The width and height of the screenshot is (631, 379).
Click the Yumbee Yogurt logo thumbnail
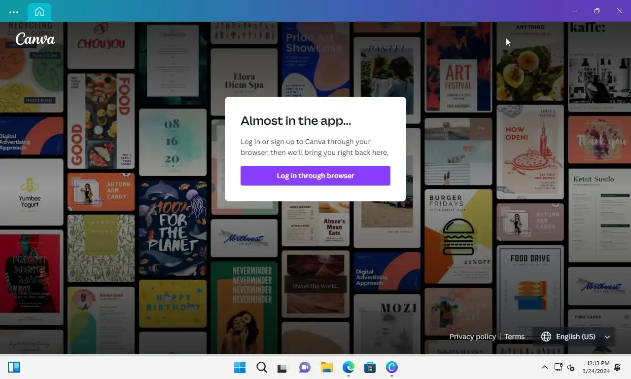point(32,192)
